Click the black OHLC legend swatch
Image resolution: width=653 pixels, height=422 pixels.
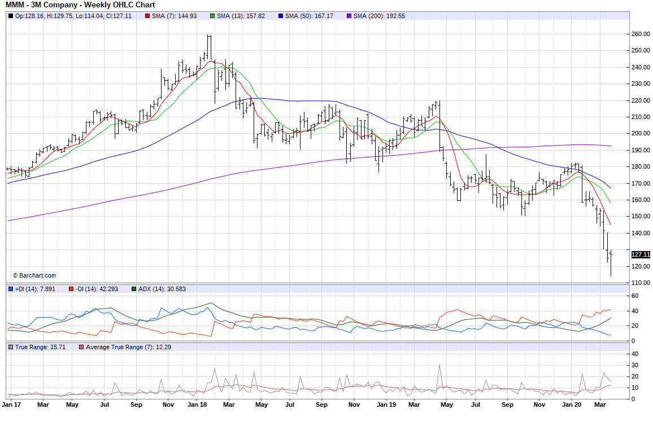[x=11, y=16]
